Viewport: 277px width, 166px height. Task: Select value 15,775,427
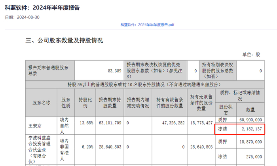pyautogui.click(x=201, y=123)
